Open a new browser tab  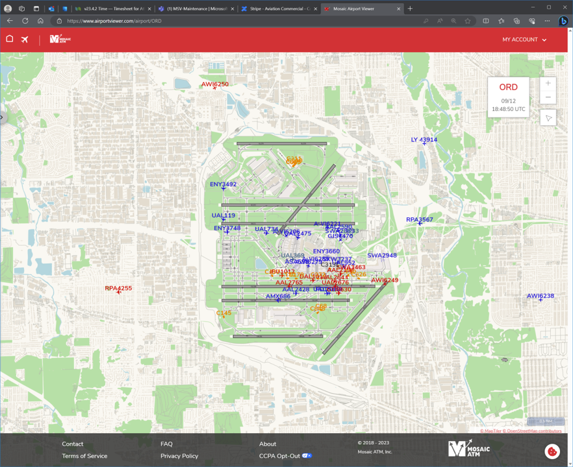[410, 8]
